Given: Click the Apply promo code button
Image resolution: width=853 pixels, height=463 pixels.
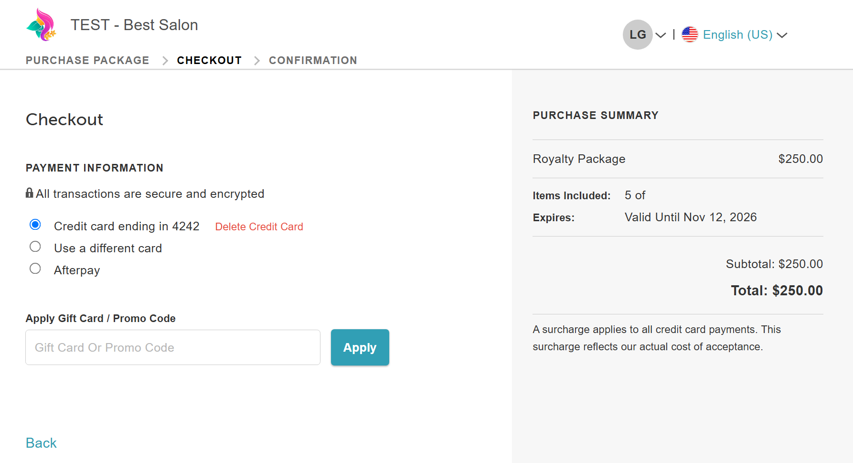Looking at the screenshot, I should coord(360,347).
